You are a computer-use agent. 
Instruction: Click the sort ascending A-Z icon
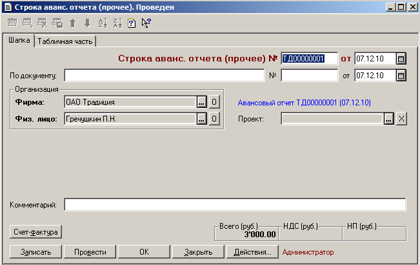(x=102, y=23)
